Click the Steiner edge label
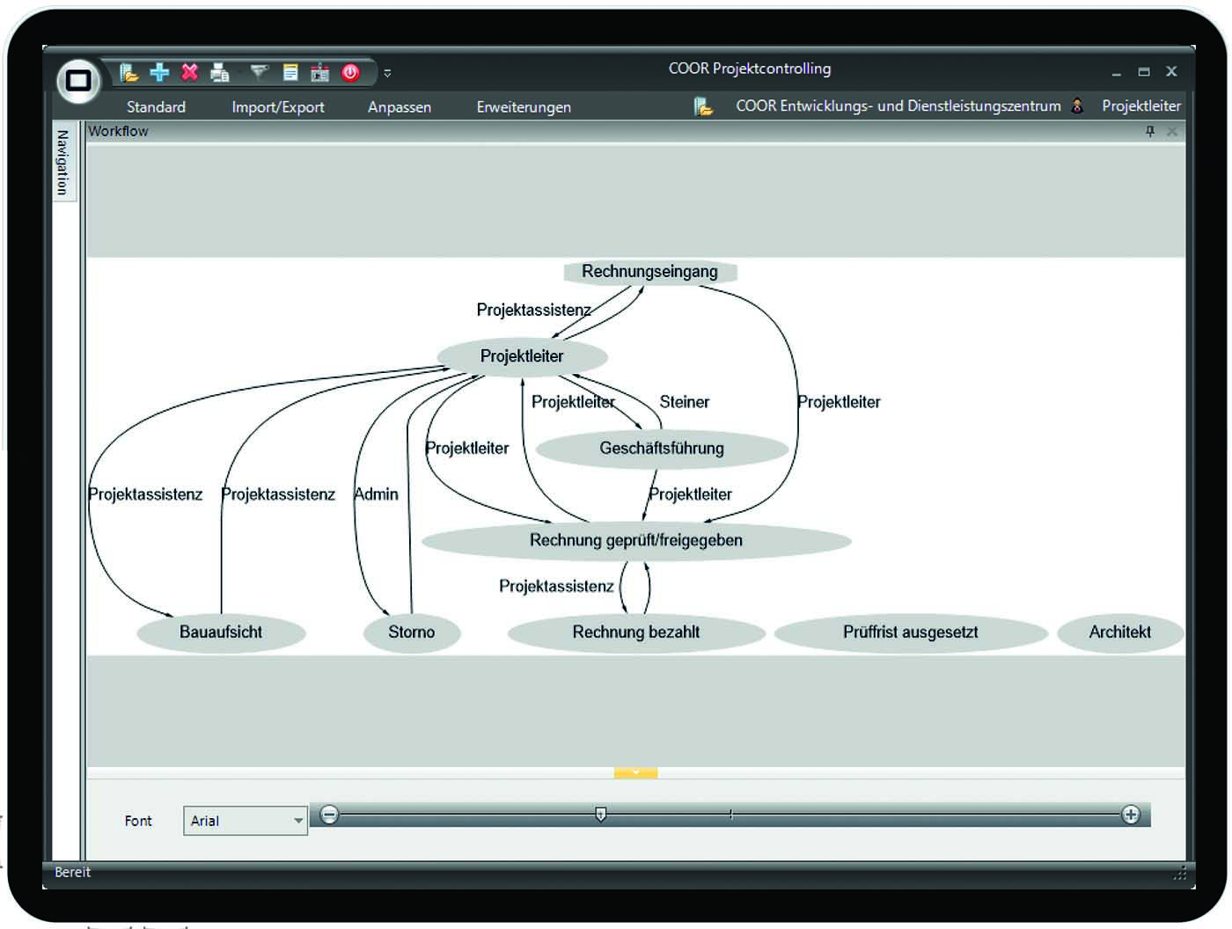This screenshot has height=929, width=1232. (685, 402)
